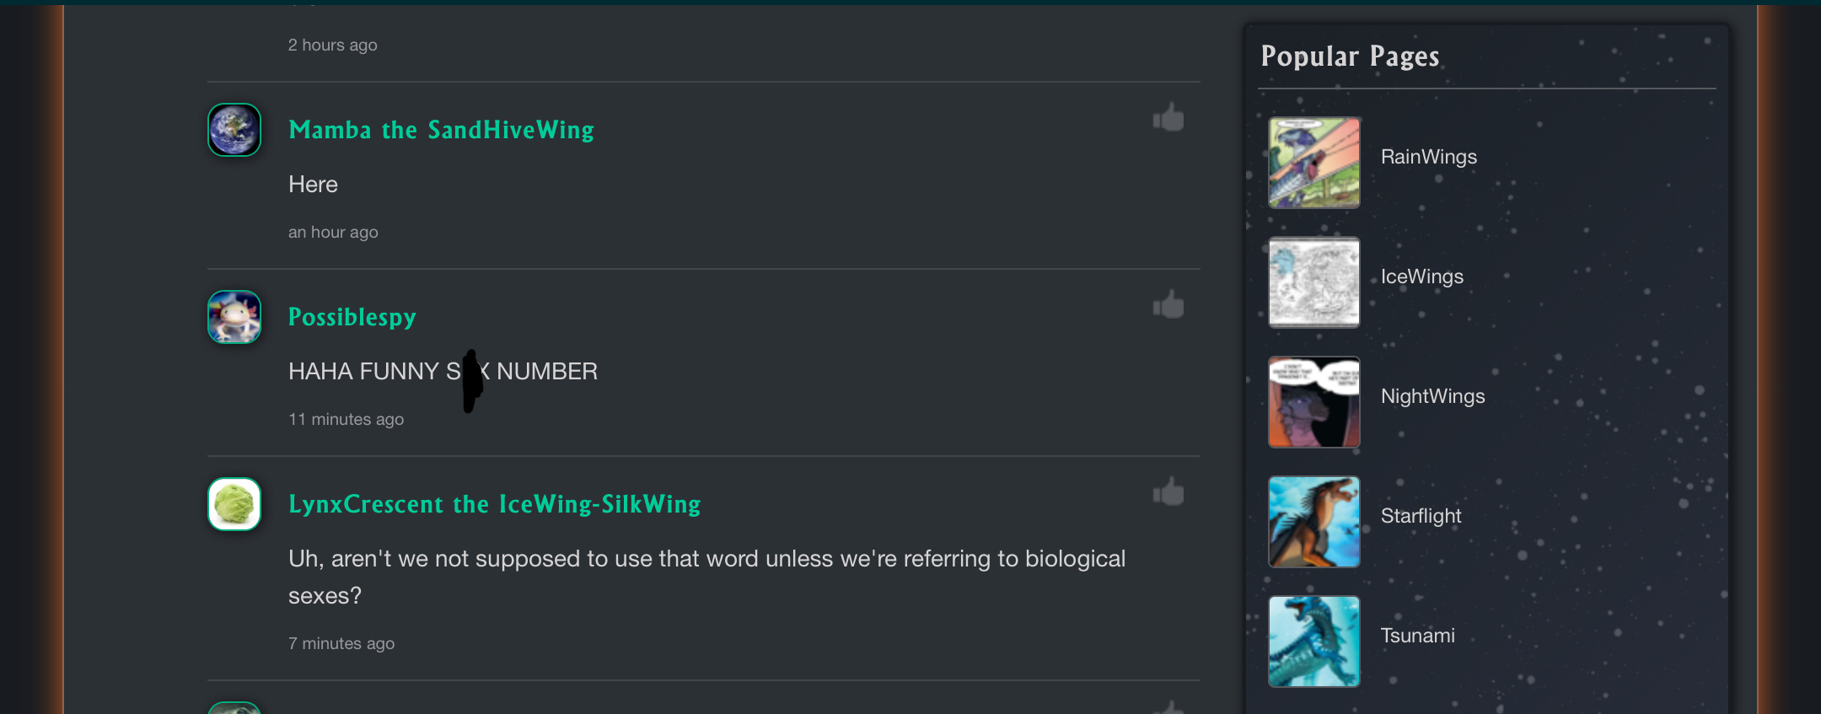Viewport: 1821px width, 714px height.
Task: Click the '11 minutes ago' comment timestamp
Action: [346, 419]
